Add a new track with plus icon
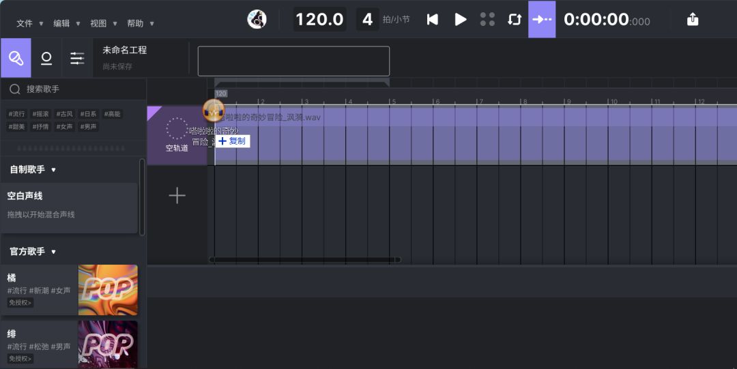737x369 pixels. point(177,196)
